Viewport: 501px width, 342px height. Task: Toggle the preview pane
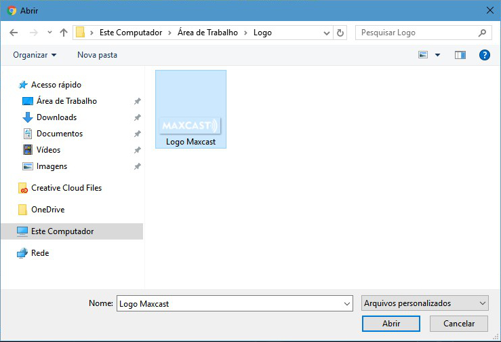pos(460,55)
